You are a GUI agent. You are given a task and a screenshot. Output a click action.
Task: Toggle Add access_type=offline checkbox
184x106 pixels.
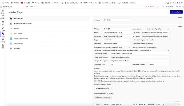click(168, 47)
